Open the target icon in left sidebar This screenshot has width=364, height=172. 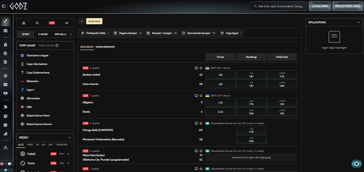(5, 116)
